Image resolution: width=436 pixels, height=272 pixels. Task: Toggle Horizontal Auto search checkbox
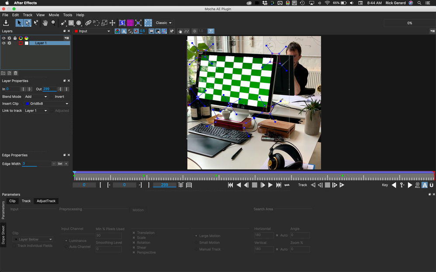(x=277, y=235)
